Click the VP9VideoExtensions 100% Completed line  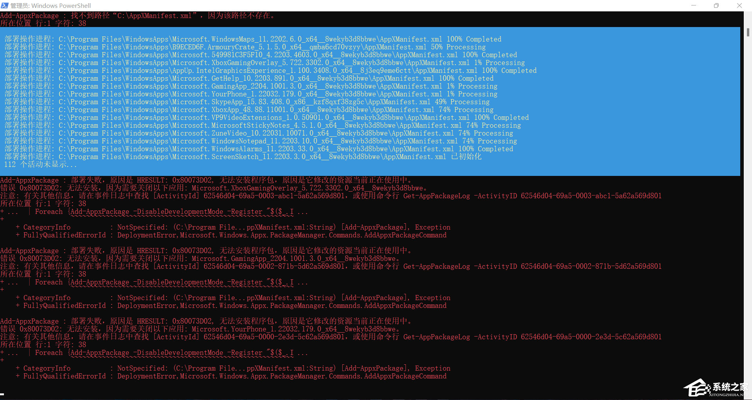(267, 118)
